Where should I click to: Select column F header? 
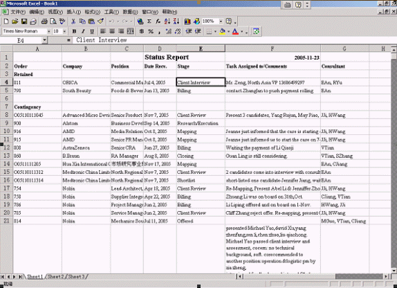point(273,48)
